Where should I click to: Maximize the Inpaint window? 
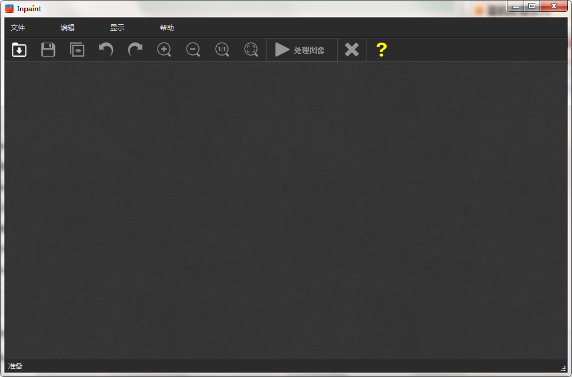click(532, 6)
